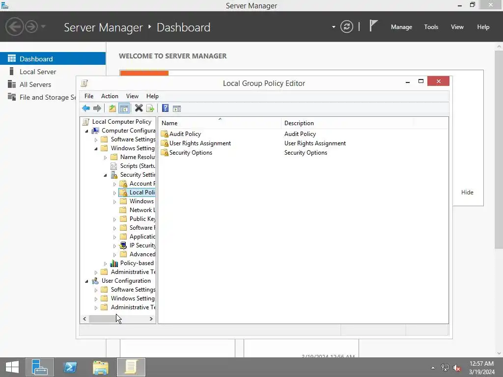This screenshot has width=503, height=377.
Task: Click the Name column header
Action: point(221,123)
